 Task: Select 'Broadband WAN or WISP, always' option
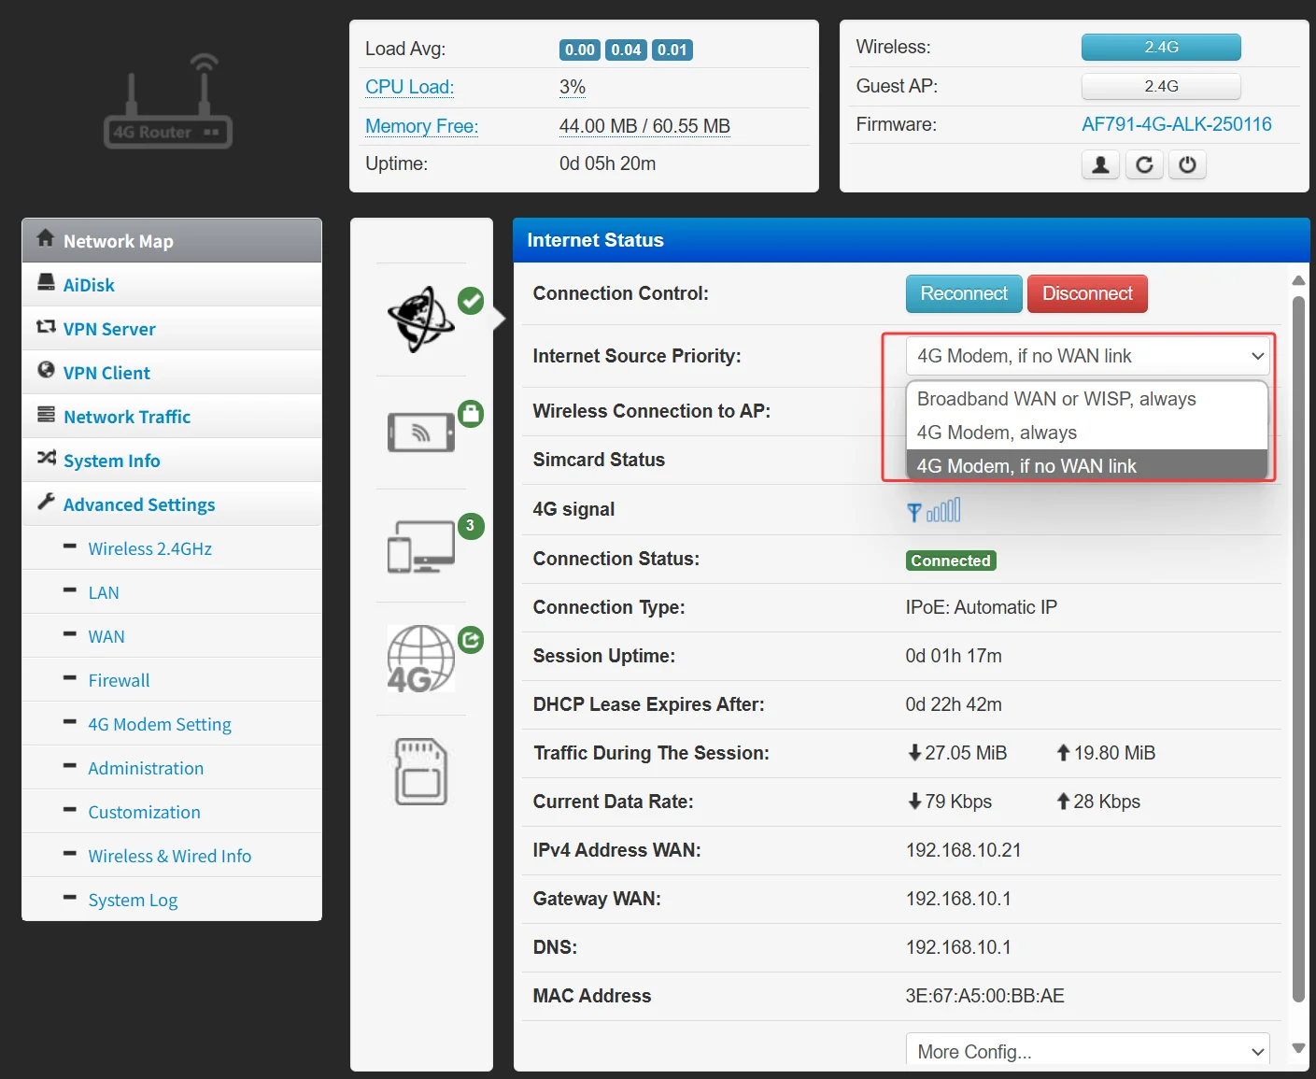coord(1087,399)
